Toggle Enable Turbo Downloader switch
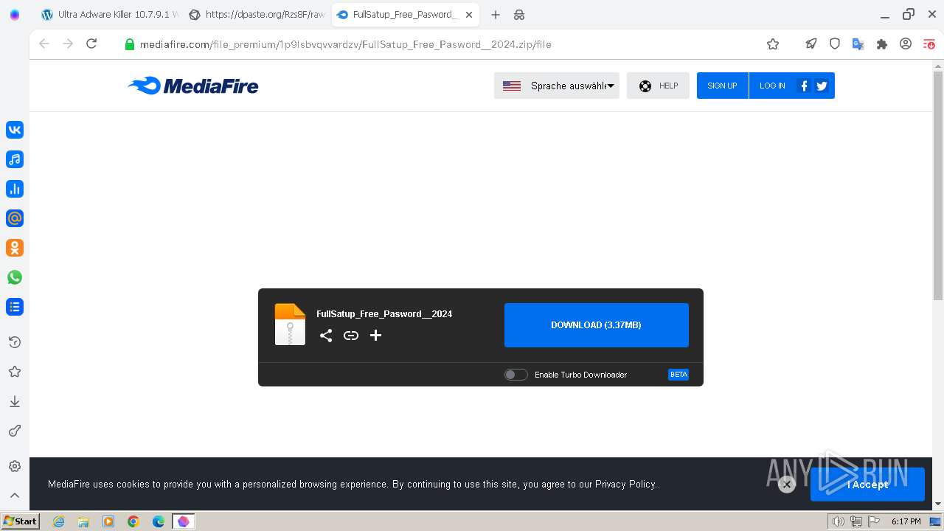The height and width of the screenshot is (531, 944). coord(516,375)
